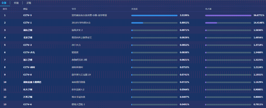Click CCTV-5's 关注度 progress bar
This screenshot has height=108, width=266.
pyautogui.click(x=154, y=16)
